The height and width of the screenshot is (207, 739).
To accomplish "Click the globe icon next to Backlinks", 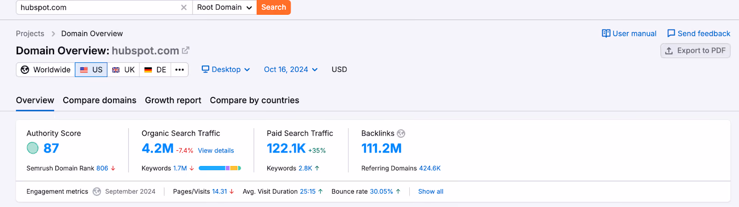I will pos(401,133).
